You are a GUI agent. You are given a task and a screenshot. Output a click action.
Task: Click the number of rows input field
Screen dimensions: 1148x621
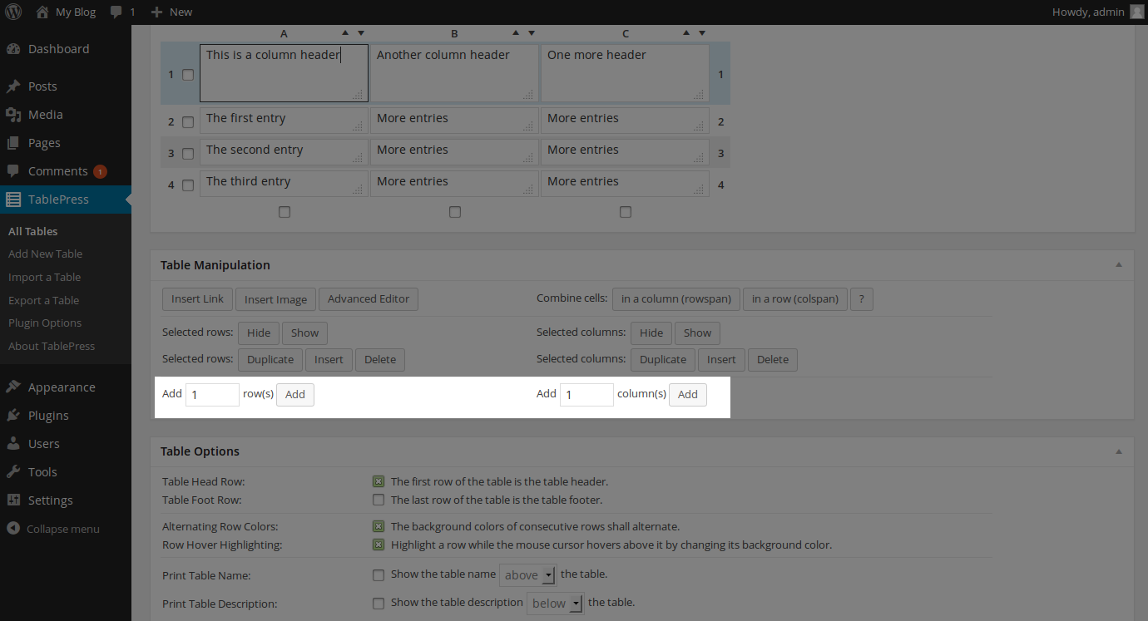click(212, 395)
